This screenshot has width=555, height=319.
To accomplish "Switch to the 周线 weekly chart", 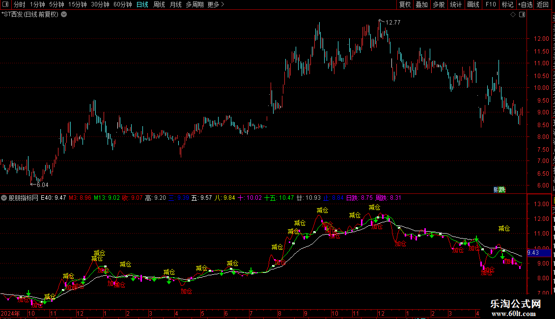I will pos(159,4).
